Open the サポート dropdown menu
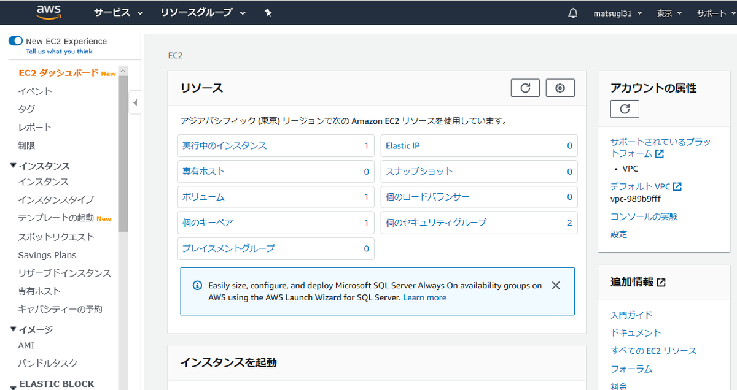Viewport: 737px width, 390px height. point(716,13)
